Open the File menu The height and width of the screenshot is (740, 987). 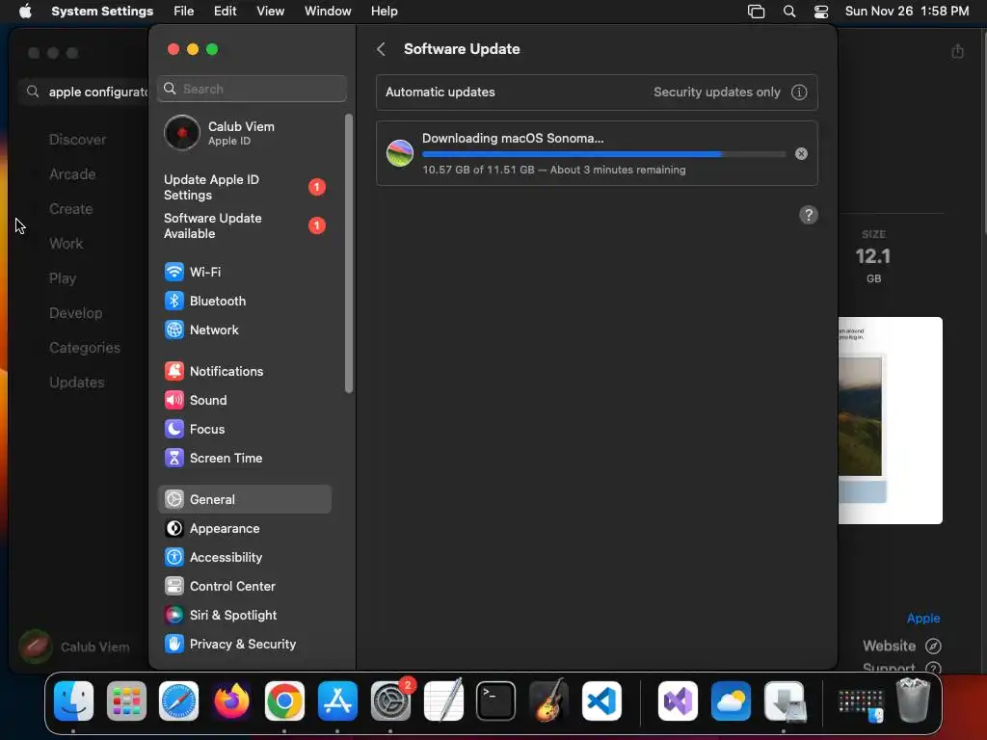(x=184, y=12)
